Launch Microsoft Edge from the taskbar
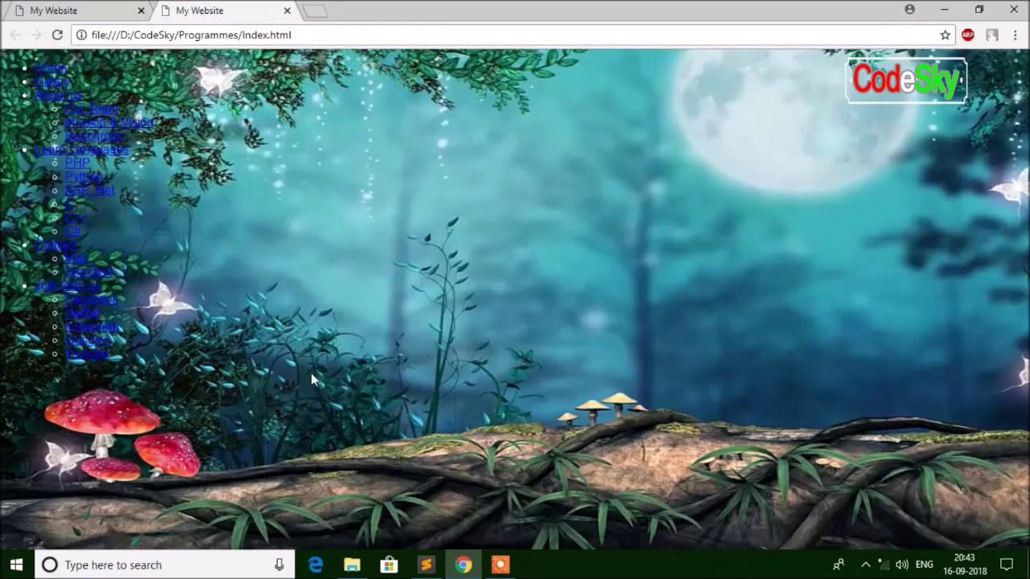1030x579 pixels. (315, 565)
